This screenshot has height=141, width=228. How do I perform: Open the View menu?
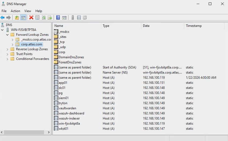(x=28, y=11)
